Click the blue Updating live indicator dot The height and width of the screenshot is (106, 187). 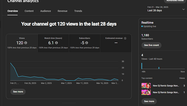pos(142,26)
